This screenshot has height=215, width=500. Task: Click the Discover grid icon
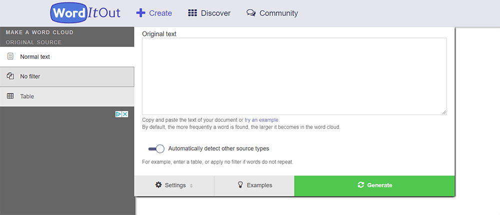pyautogui.click(x=192, y=13)
